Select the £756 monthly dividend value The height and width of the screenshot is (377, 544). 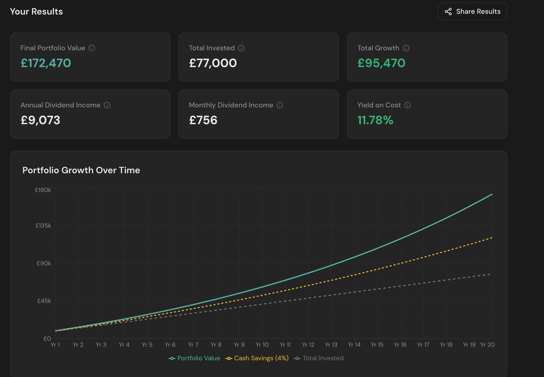203,120
